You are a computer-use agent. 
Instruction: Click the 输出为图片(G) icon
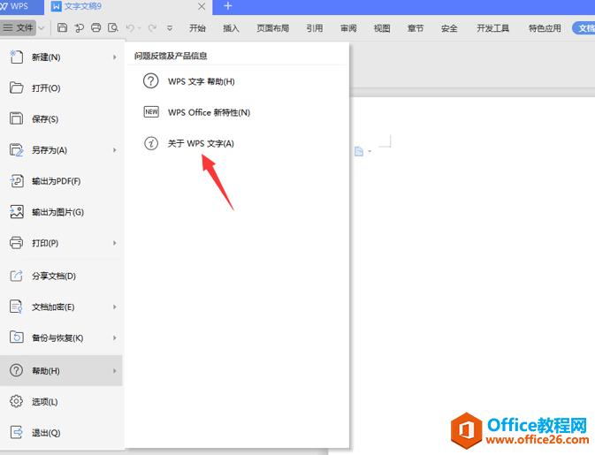click(x=16, y=211)
